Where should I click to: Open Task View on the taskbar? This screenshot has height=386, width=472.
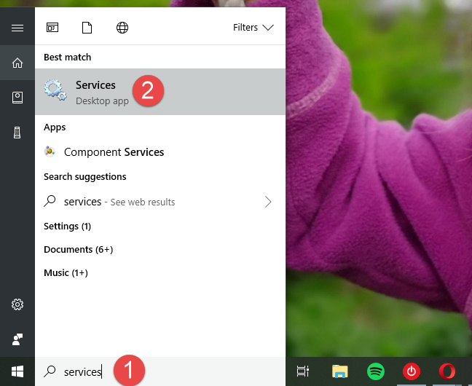[303, 371]
